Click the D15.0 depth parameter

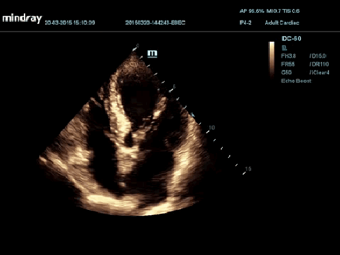[318, 56]
